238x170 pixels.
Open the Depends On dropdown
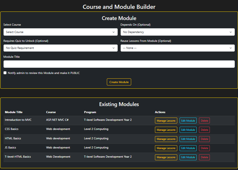click(x=177, y=32)
